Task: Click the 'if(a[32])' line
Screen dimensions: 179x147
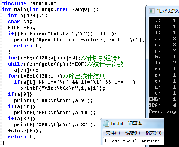Action: pos(22,119)
